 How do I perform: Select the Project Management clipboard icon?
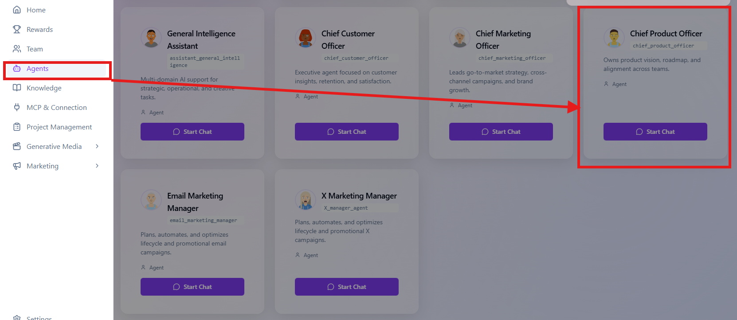pos(16,127)
